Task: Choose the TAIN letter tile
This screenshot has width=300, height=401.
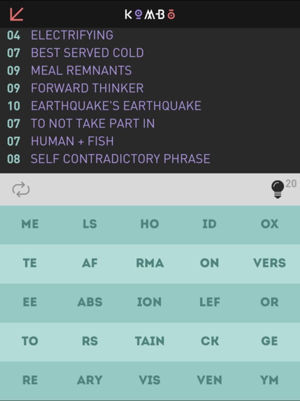Action: [x=150, y=341]
